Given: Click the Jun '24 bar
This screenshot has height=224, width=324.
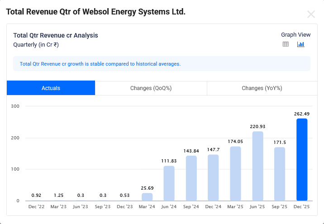Looking at the screenshot, I should 169,183.
